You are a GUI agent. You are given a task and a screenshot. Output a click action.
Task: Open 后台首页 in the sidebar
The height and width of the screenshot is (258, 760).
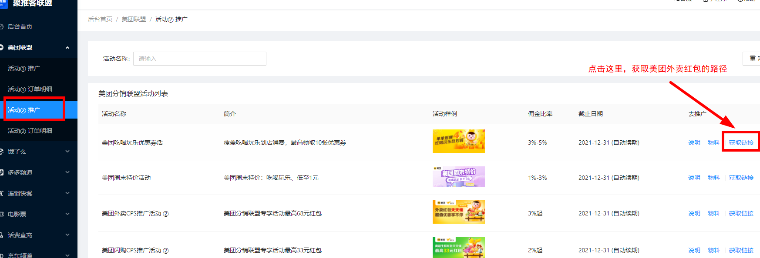[20, 26]
